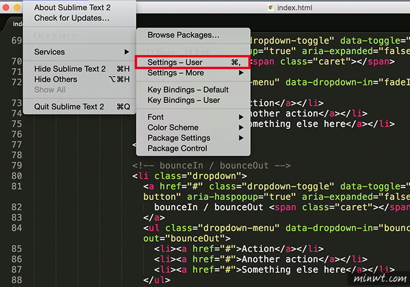
Task: Click the Another action code on line 86
Action: tap(261, 259)
